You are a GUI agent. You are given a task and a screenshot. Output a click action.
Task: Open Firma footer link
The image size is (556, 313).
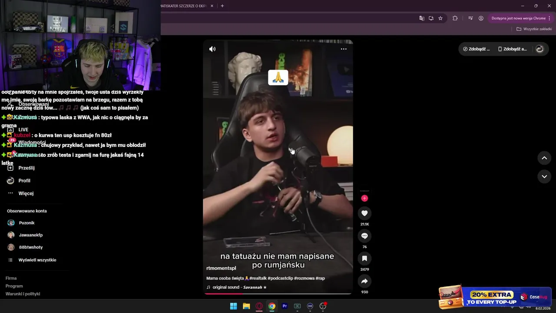pos(11,278)
